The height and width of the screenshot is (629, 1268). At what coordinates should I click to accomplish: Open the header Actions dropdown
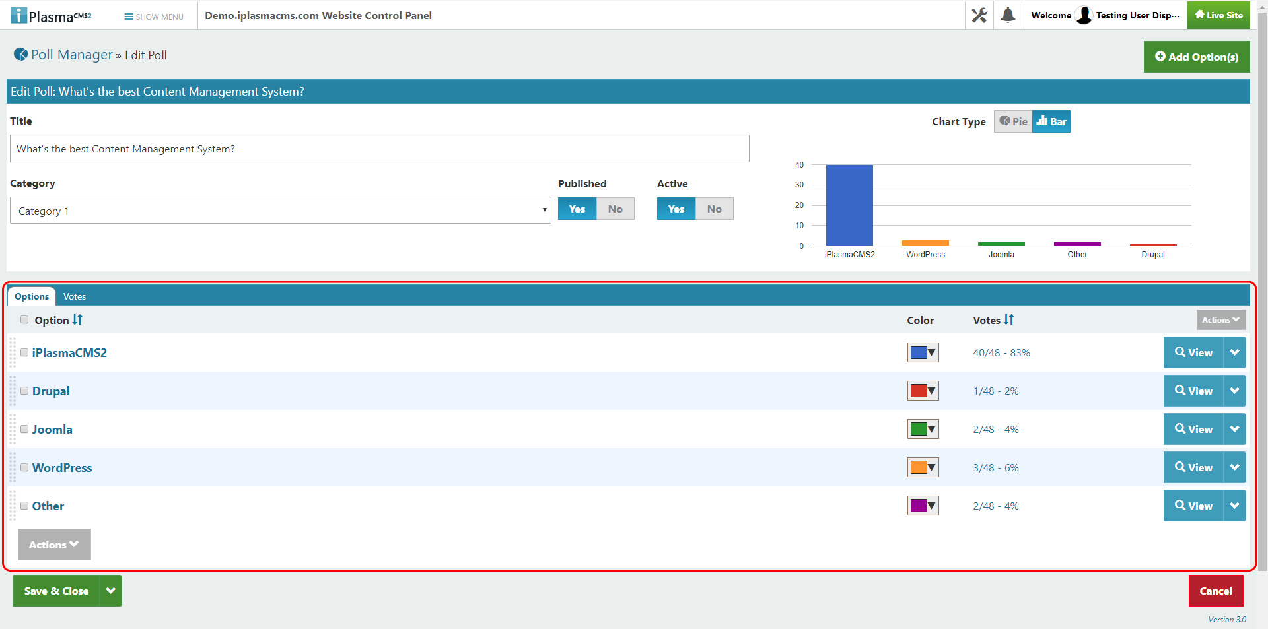click(x=1221, y=319)
